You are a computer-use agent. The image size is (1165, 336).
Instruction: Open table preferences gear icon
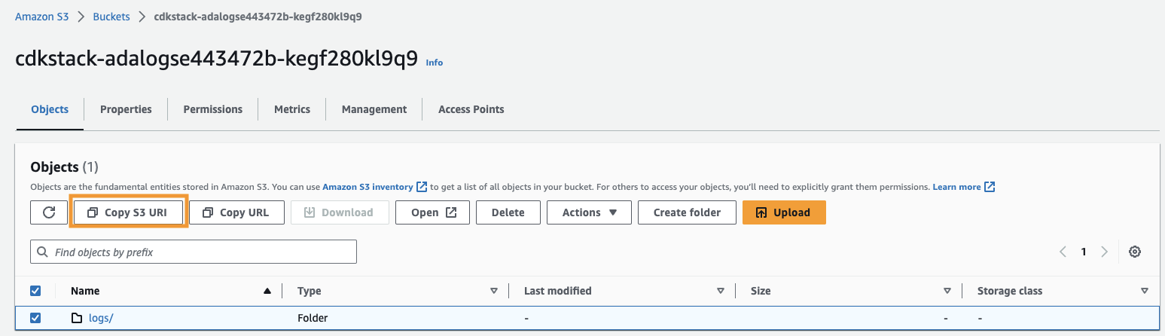1135,252
